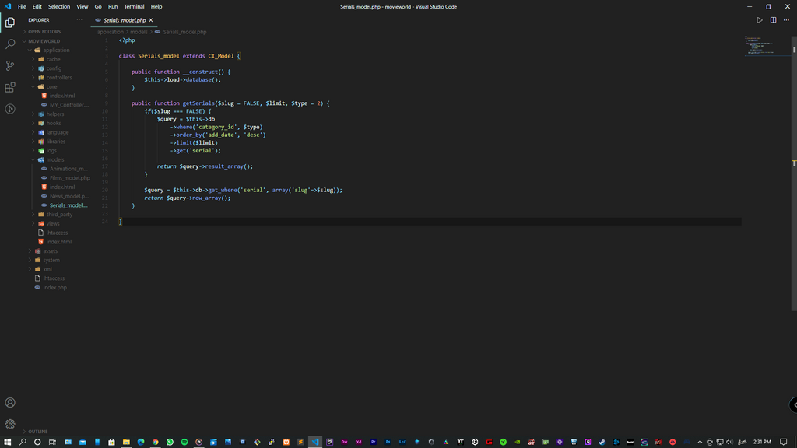Screen dimensions: 797x448
Task: Open index.php at project root
Action: point(56,288)
